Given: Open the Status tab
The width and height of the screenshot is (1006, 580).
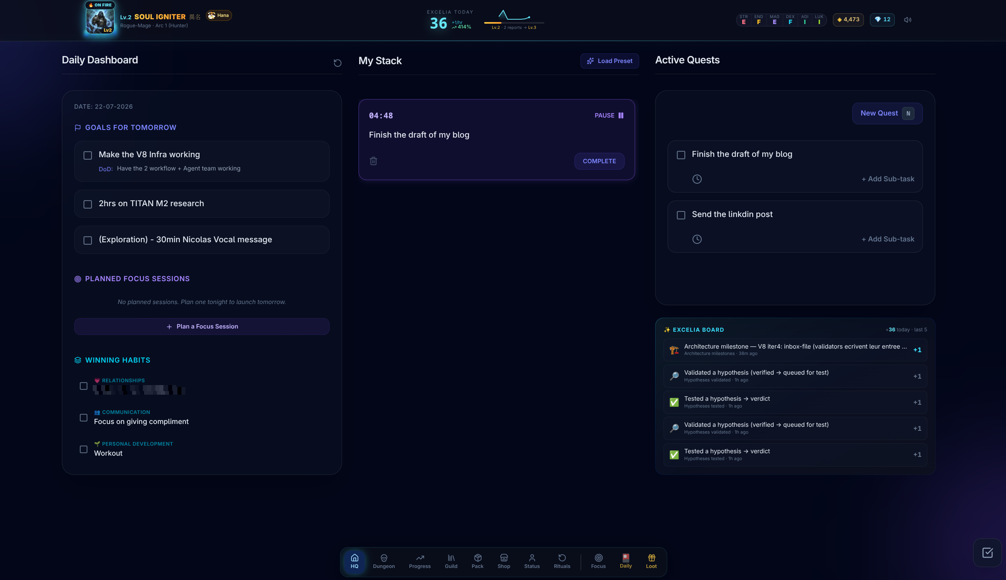Looking at the screenshot, I should tap(532, 561).
